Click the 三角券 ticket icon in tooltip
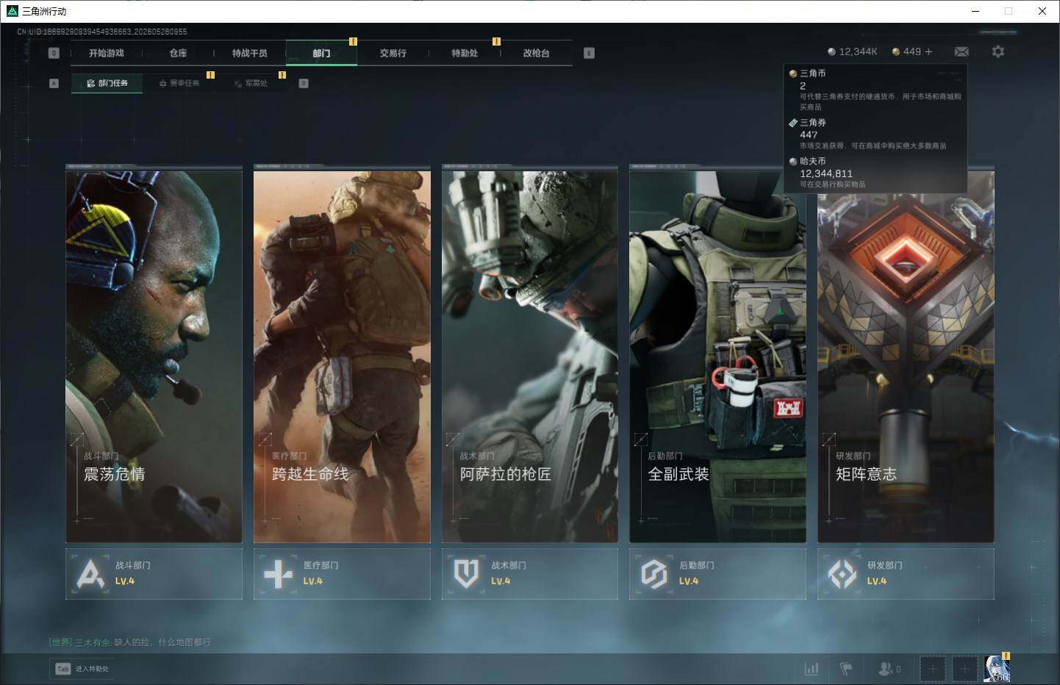1060x685 pixels. 793,123
